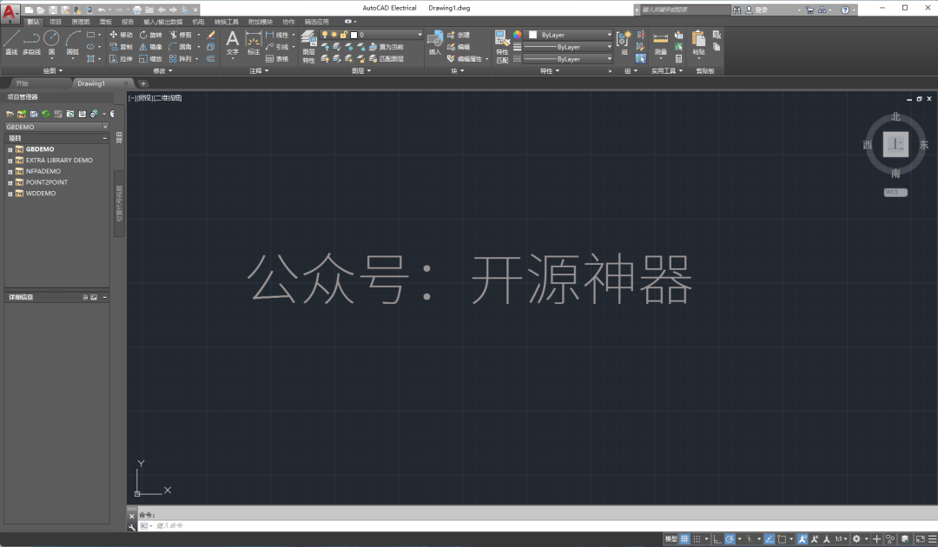Toggle object snap tracking in status bar

coord(770,538)
